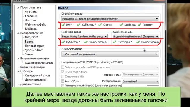Select Встроенные фильтры tree label
190x107 pixels.
34,59
